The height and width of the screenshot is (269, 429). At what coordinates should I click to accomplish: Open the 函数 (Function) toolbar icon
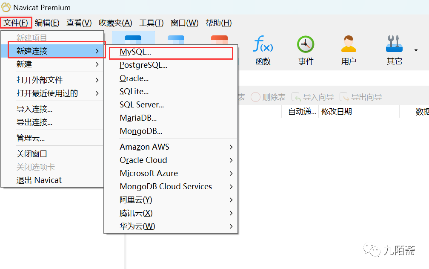coord(263,50)
